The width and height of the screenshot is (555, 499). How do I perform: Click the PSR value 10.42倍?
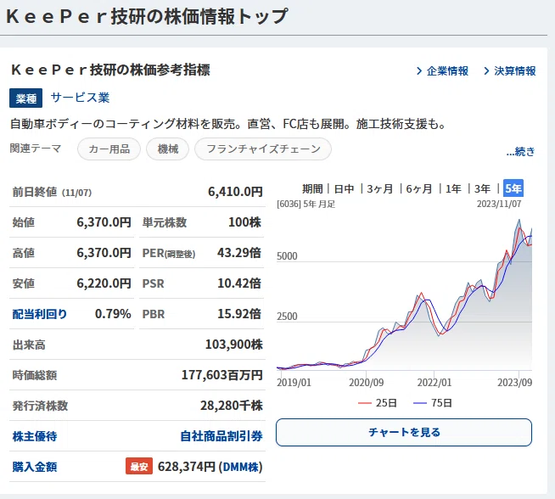(239, 283)
